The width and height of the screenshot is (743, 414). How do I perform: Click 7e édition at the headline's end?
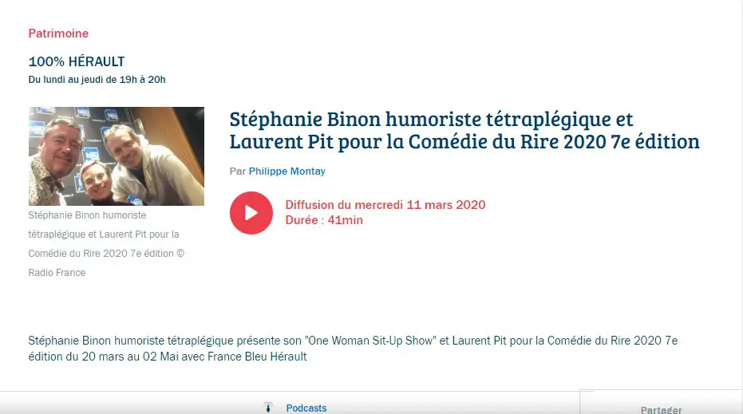click(655, 142)
